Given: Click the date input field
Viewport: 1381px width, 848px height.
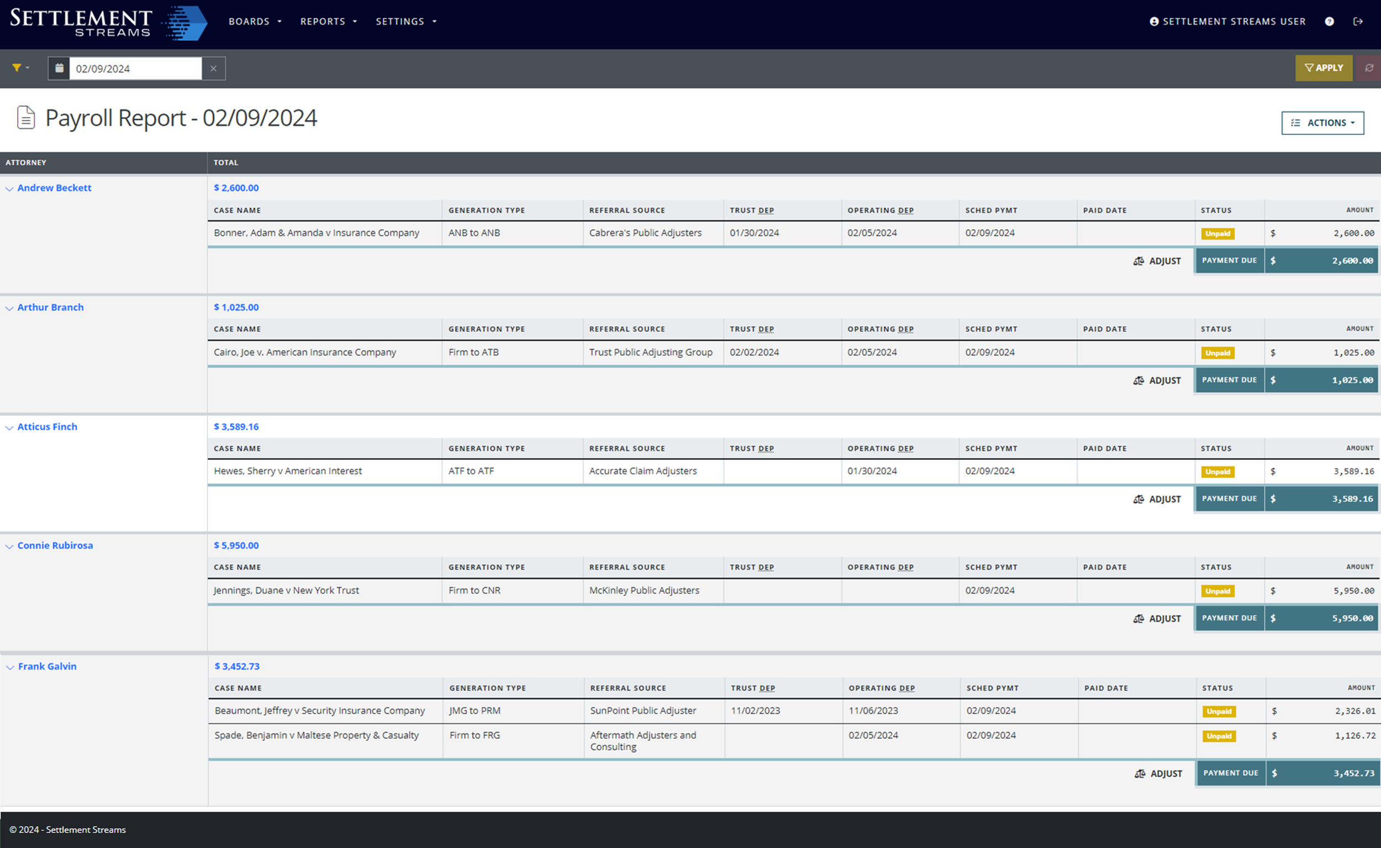Looking at the screenshot, I should pyautogui.click(x=135, y=68).
